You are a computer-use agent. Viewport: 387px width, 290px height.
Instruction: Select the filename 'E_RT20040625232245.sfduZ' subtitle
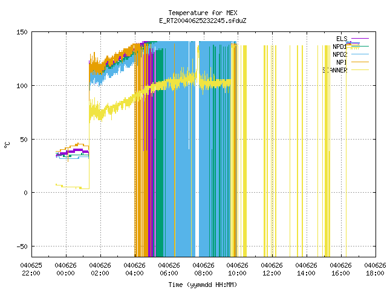(x=203, y=21)
